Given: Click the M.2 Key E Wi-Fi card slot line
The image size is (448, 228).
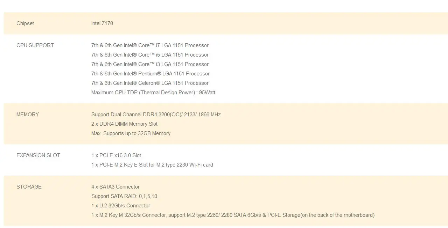Looking at the screenshot, I should pyautogui.click(x=152, y=165).
